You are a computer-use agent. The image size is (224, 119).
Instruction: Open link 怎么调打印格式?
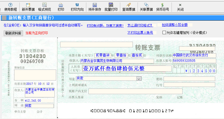pos(140,25)
